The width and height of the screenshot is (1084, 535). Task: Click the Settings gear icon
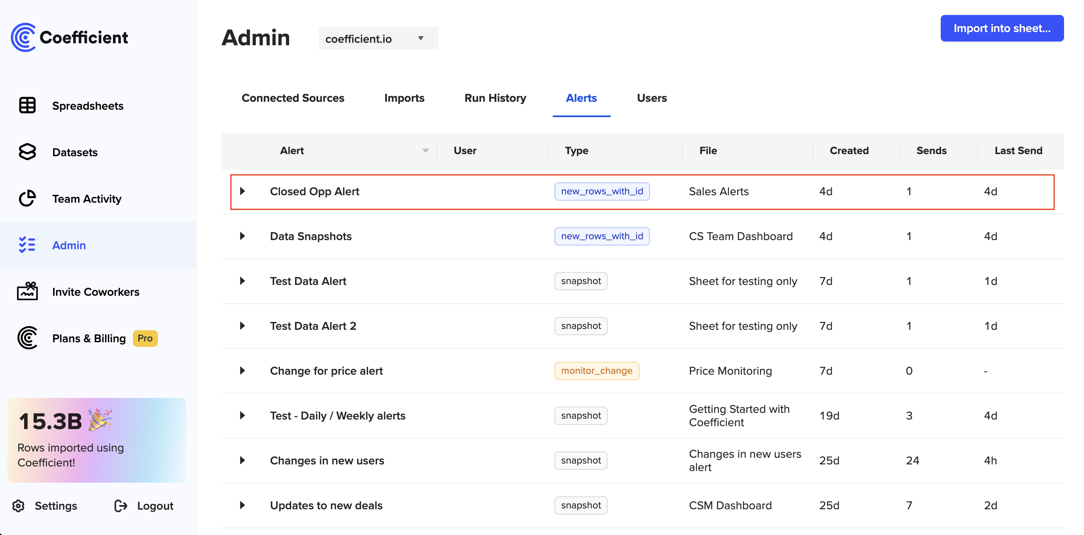(x=18, y=506)
